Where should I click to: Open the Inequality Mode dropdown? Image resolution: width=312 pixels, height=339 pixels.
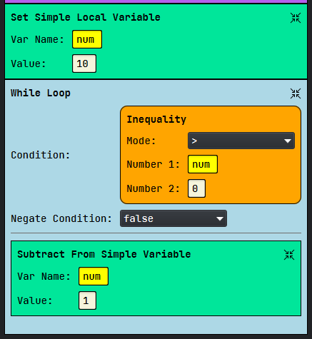241,141
